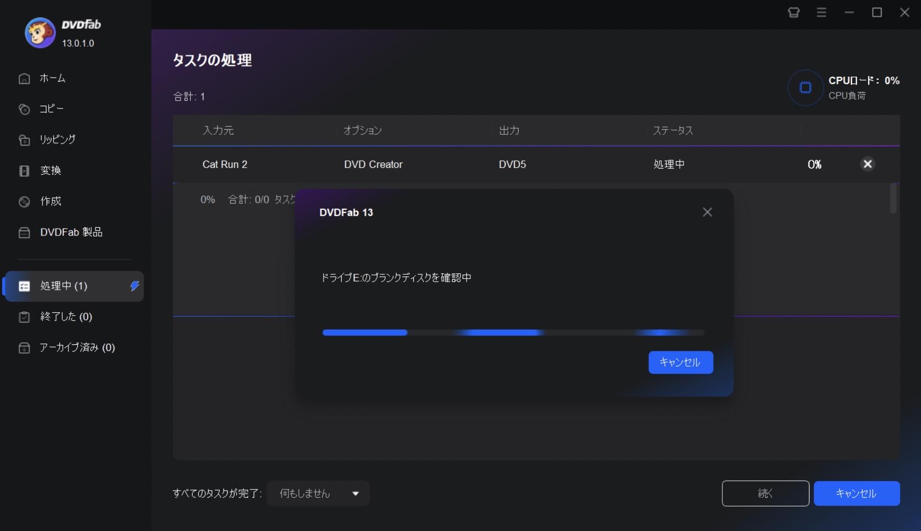Viewport: 921px width, 531px height.
Task: Click the 出力 column header
Action: tap(509, 130)
